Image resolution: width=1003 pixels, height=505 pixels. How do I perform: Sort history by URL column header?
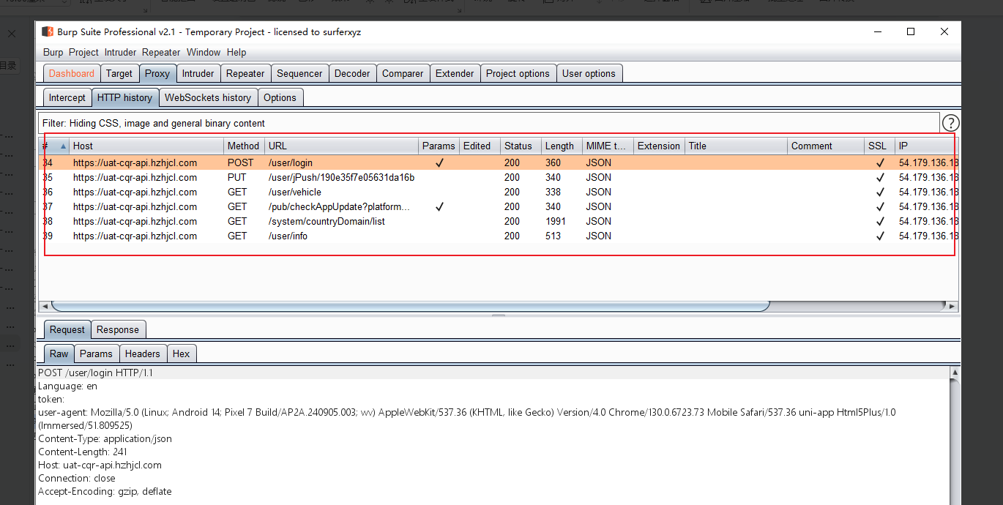click(x=341, y=146)
